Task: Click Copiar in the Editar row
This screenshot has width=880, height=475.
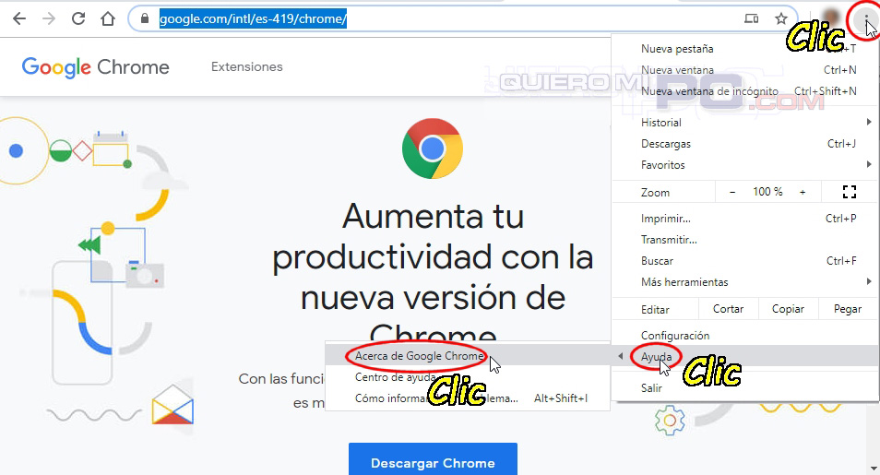Action: [788, 309]
